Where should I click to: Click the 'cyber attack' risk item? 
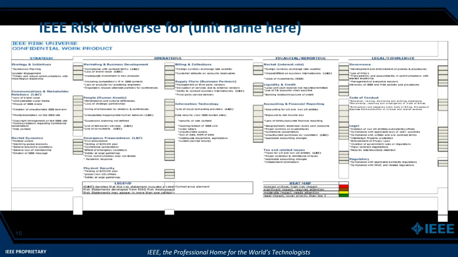click(x=187, y=129)
